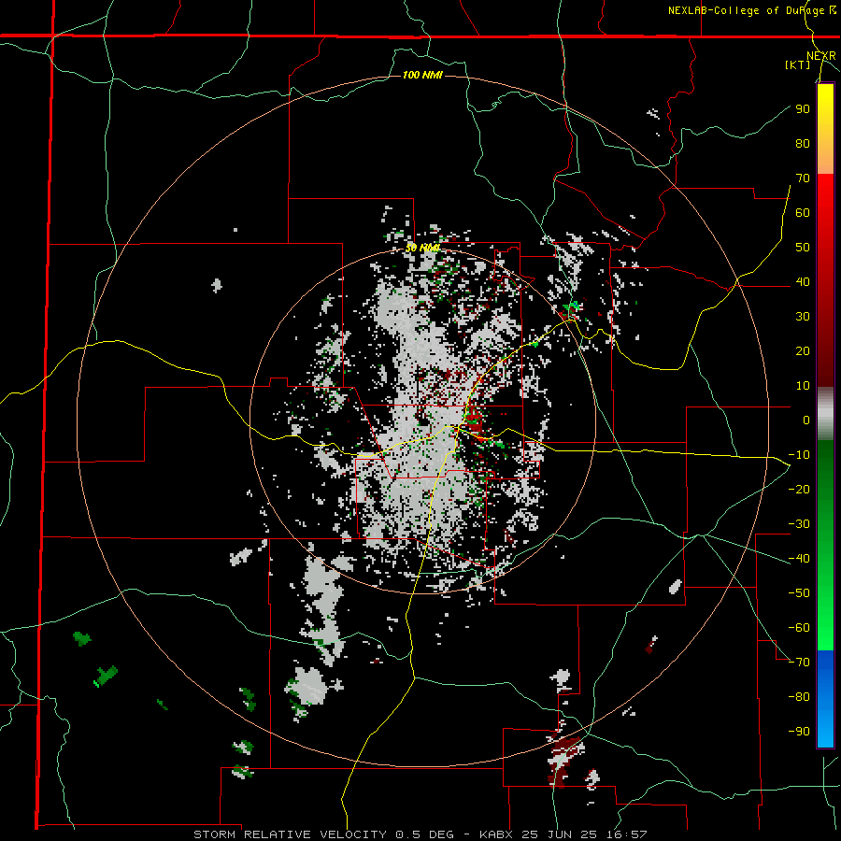Image resolution: width=841 pixels, height=841 pixels.
Task: Click the positive 80 knots scale value
Action: coord(803,143)
